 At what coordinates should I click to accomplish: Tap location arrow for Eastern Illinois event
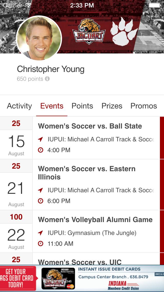(40, 190)
